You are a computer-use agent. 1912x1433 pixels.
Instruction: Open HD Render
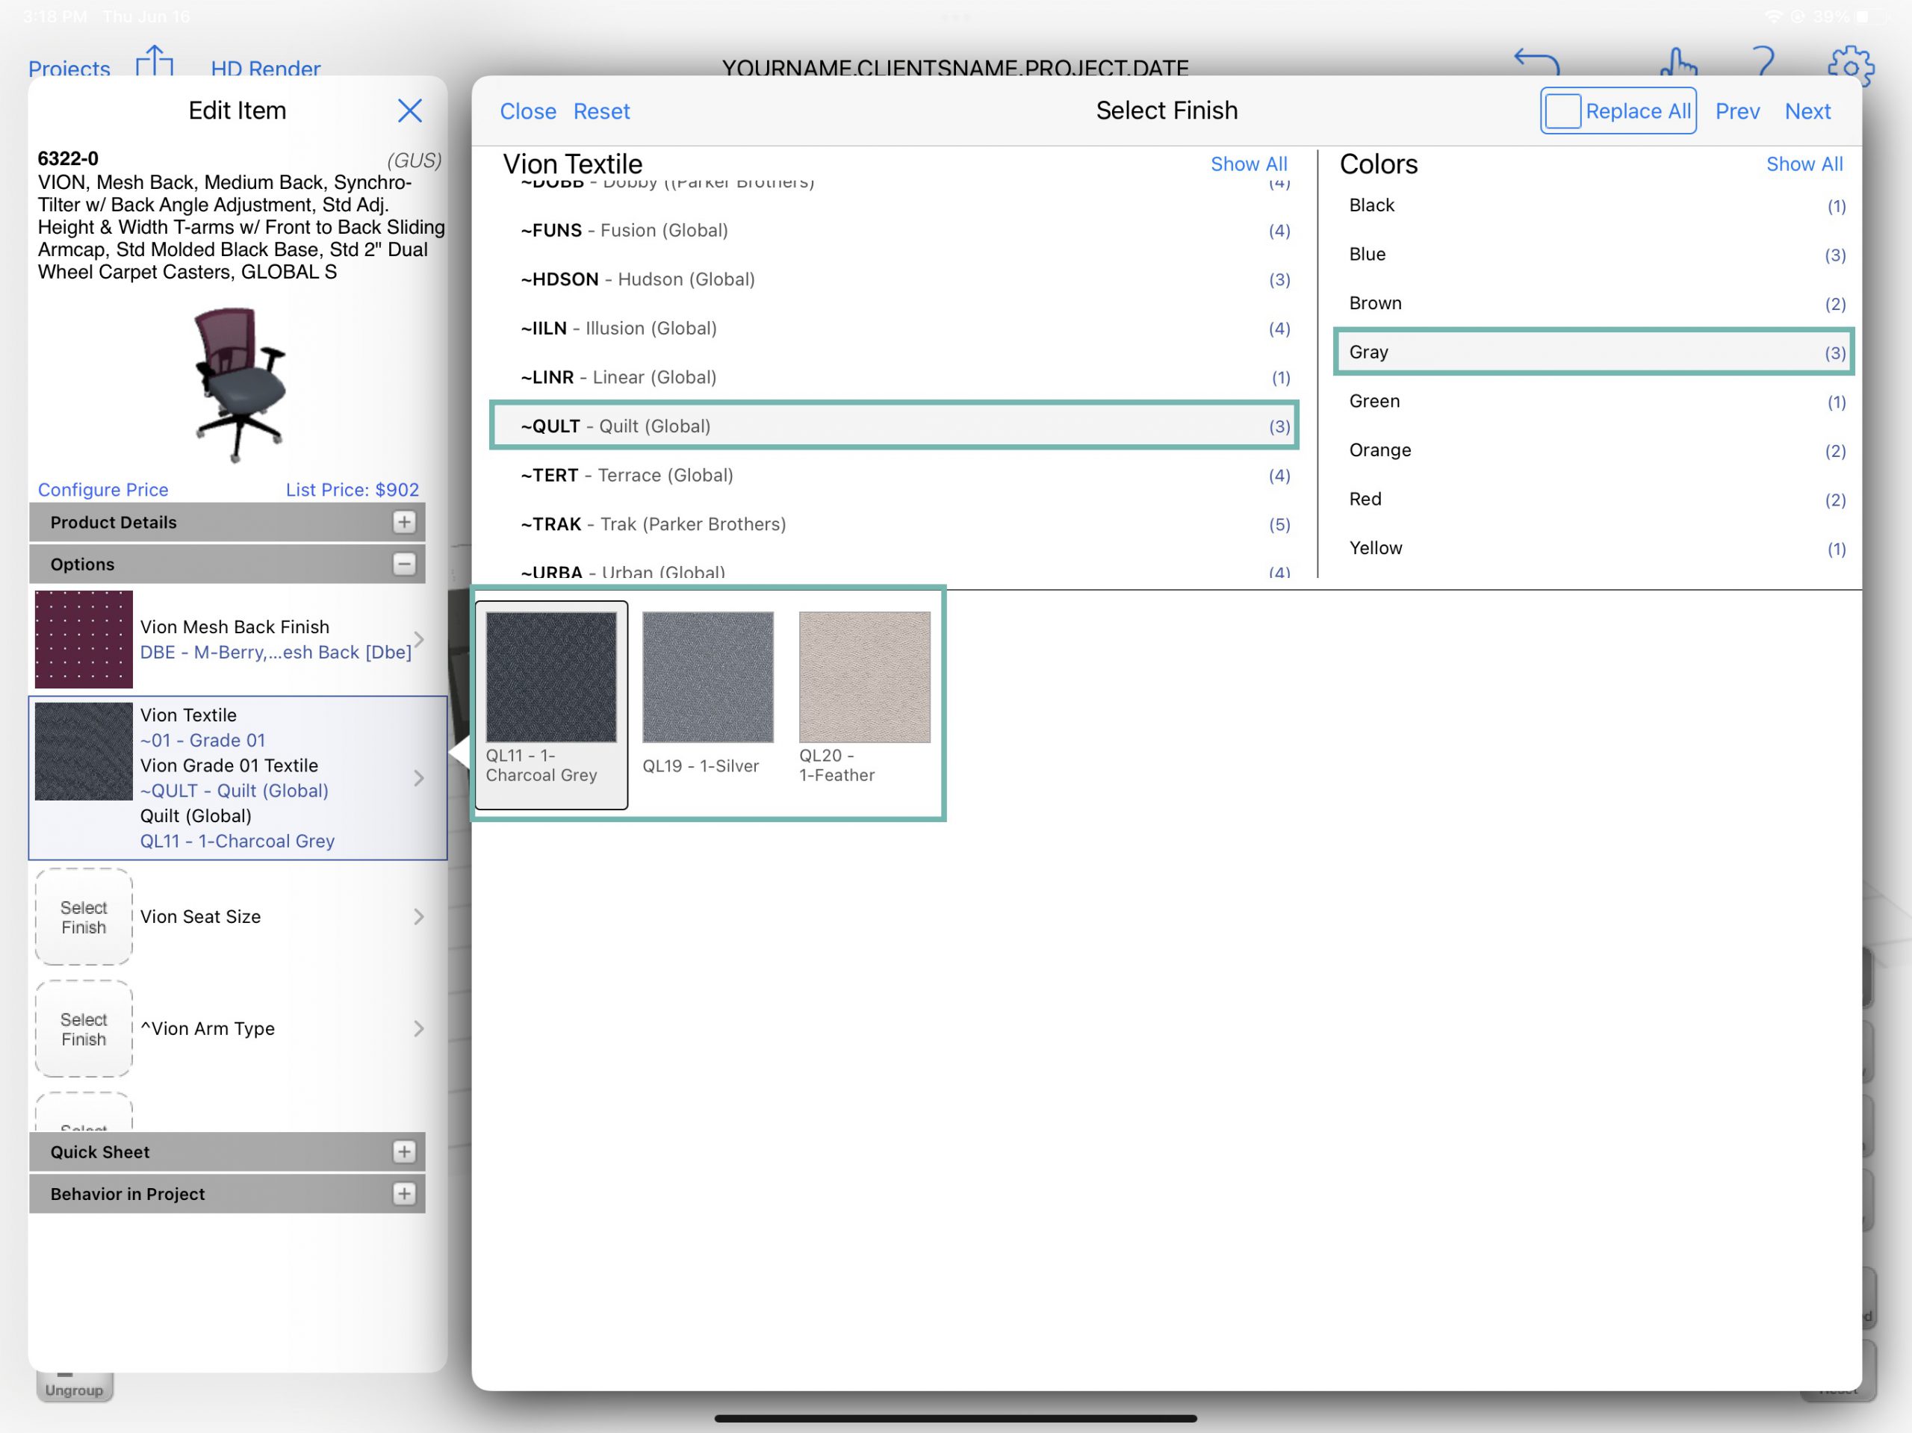pyautogui.click(x=265, y=68)
